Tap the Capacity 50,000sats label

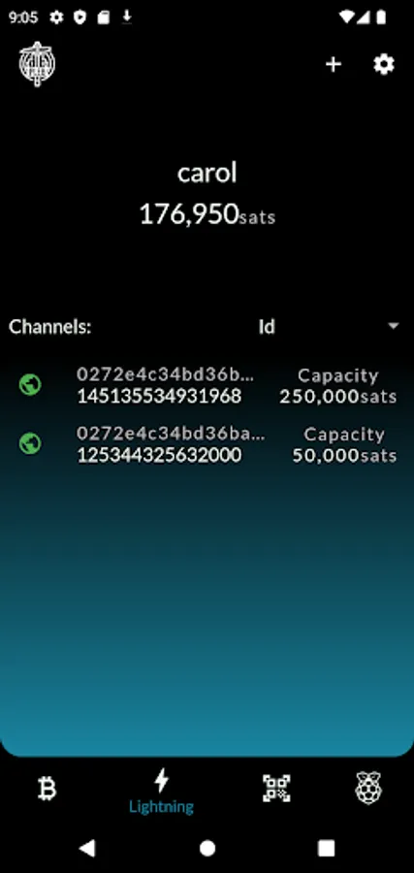tap(344, 445)
